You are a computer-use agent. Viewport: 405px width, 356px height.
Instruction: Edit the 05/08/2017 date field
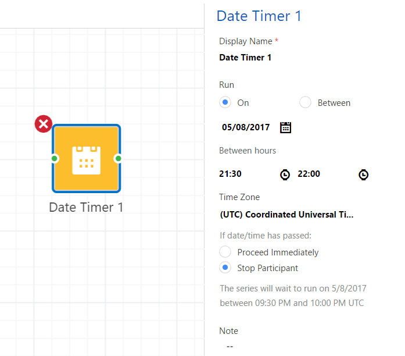(x=246, y=127)
